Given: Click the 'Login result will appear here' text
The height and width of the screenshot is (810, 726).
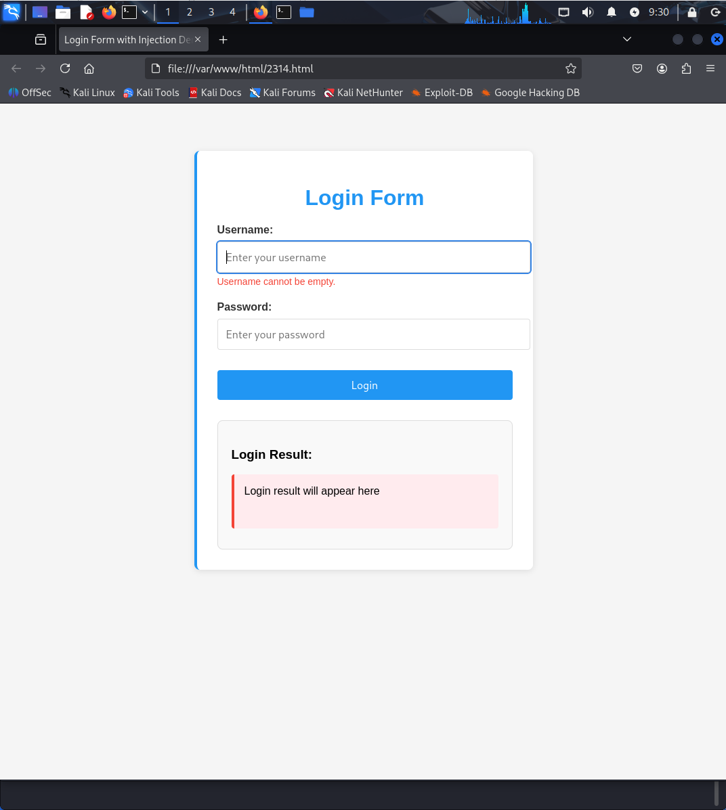Looking at the screenshot, I should point(312,491).
